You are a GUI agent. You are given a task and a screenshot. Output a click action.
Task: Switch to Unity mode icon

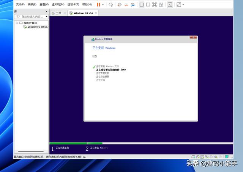[x=161, y=5]
